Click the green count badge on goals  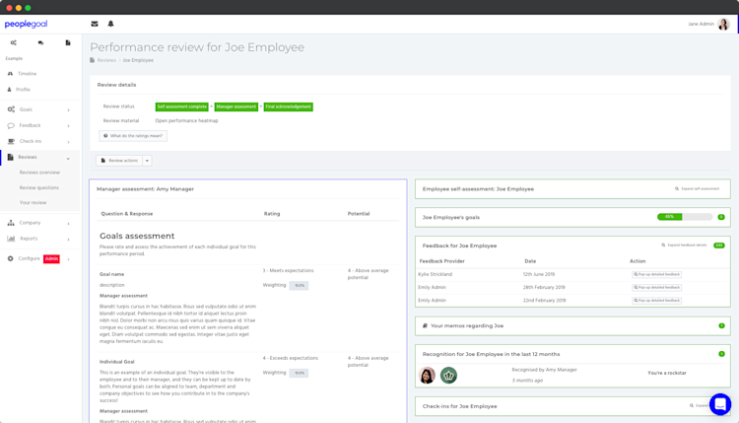(x=721, y=217)
